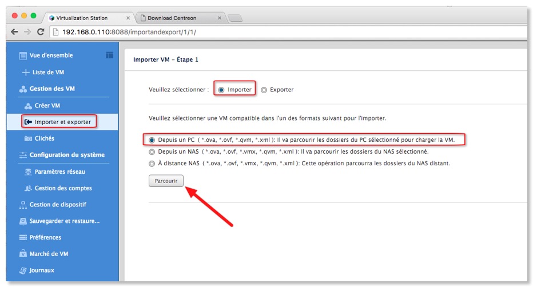The image size is (533, 287).
Task: Click the Parcourir button
Action: (166, 181)
